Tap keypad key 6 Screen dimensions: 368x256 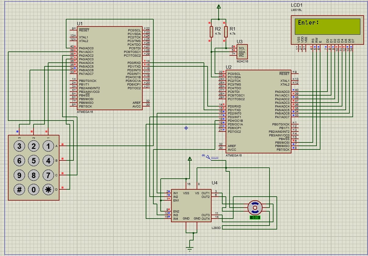tap(19, 161)
